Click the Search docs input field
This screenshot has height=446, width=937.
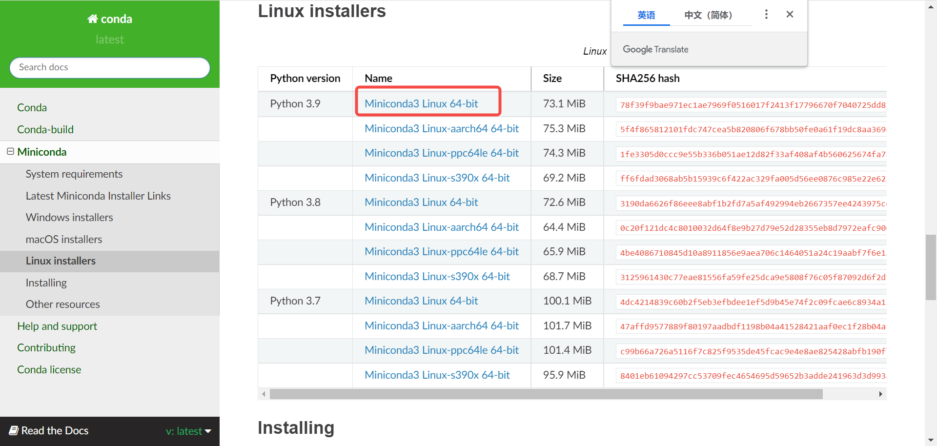coord(110,67)
